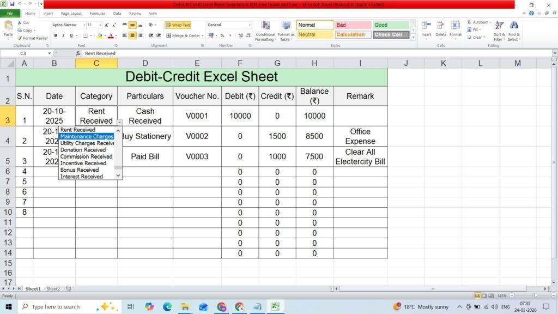This screenshot has width=558, height=314.
Task: Open the General number format dropdown
Action: coord(250,25)
